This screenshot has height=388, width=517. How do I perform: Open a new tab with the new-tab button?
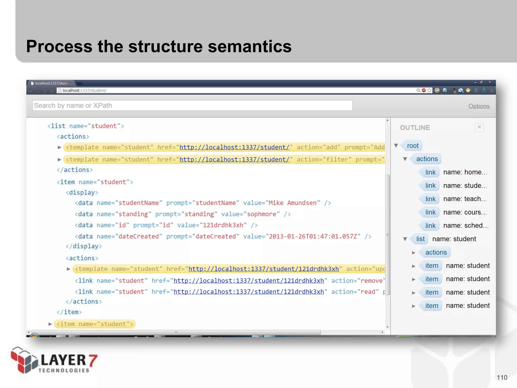(79, 83)
